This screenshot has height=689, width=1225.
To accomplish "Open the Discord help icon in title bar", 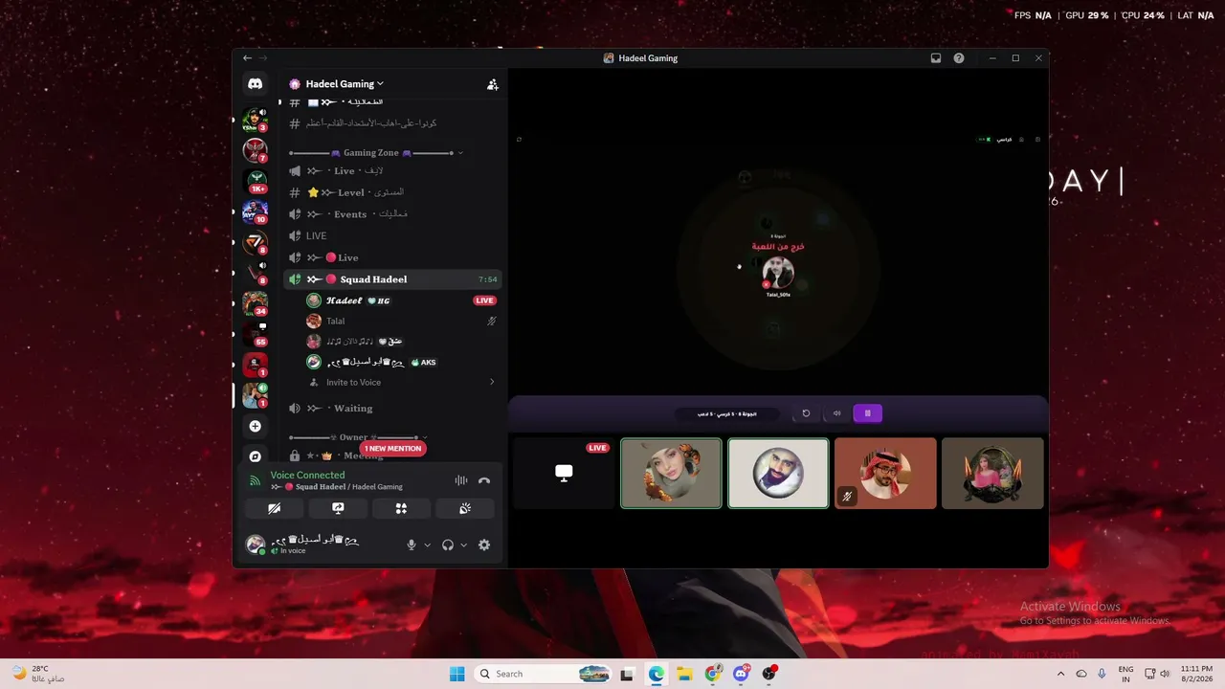I will click(x=959, y=58).
